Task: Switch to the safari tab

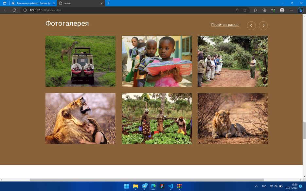Action: pyautogui.click(x=81, y=3)
